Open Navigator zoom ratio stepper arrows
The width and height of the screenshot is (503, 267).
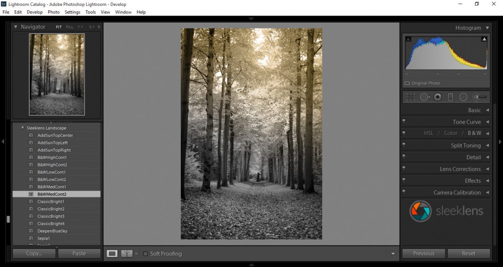(99, 27)
